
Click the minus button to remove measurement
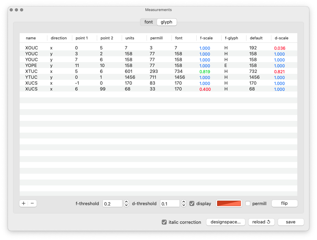32,203
